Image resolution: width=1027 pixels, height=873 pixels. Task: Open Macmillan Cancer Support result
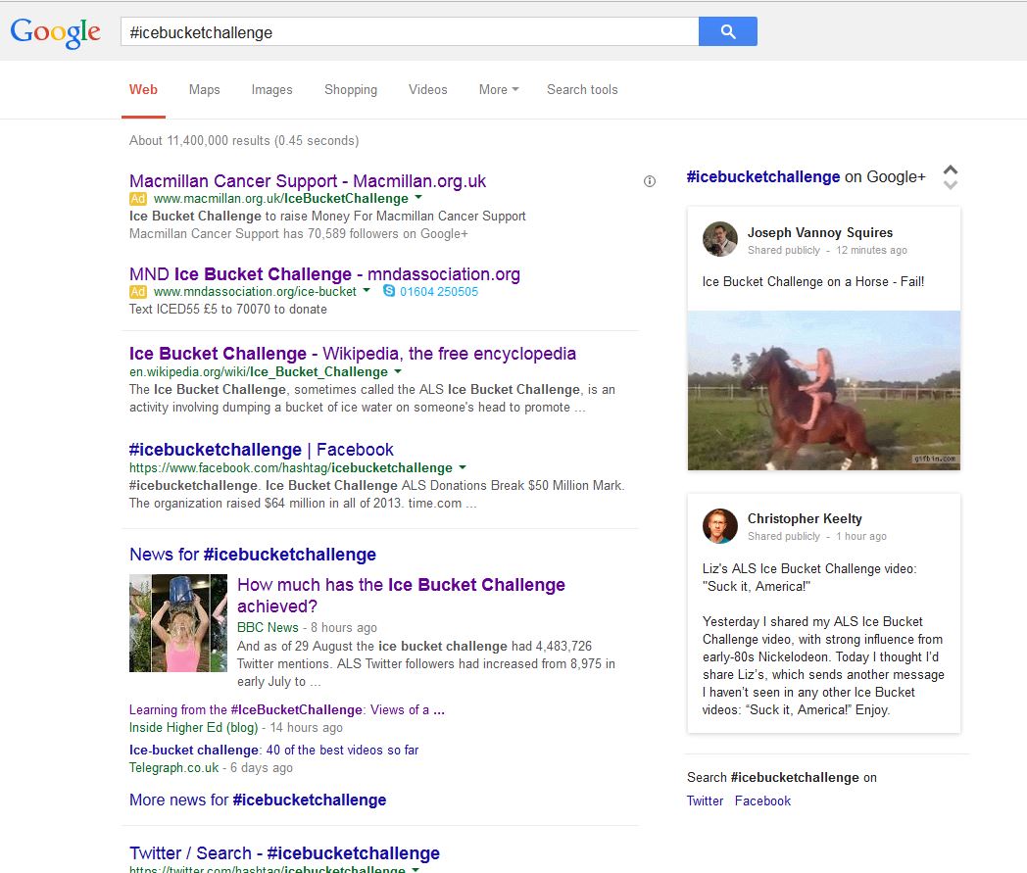(x=307, y=180)
